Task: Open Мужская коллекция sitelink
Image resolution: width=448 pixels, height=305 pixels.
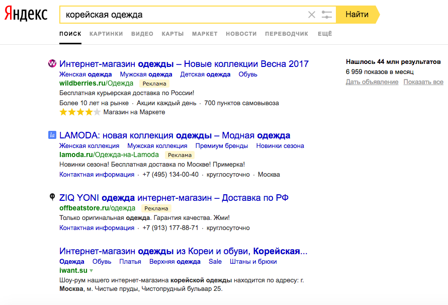Action: (157, 146)
